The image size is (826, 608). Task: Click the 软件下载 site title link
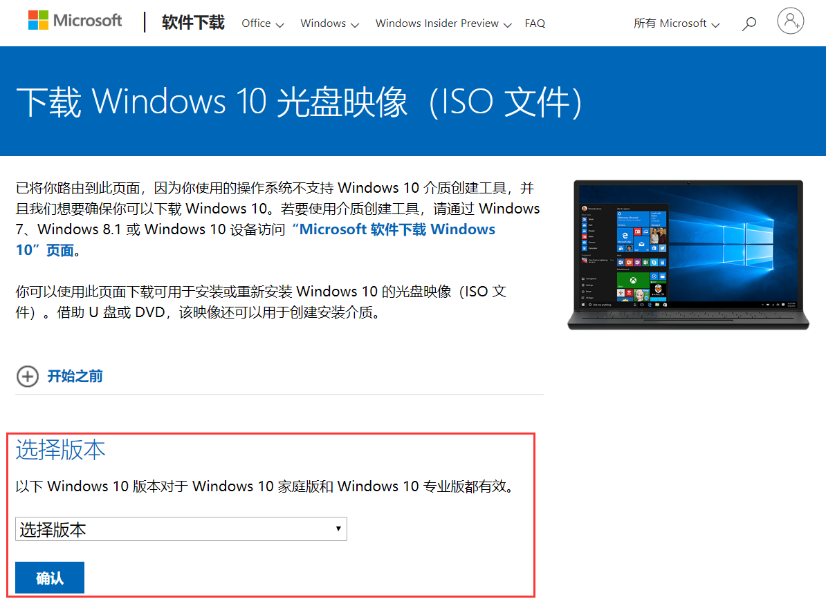tap(193, 23)
